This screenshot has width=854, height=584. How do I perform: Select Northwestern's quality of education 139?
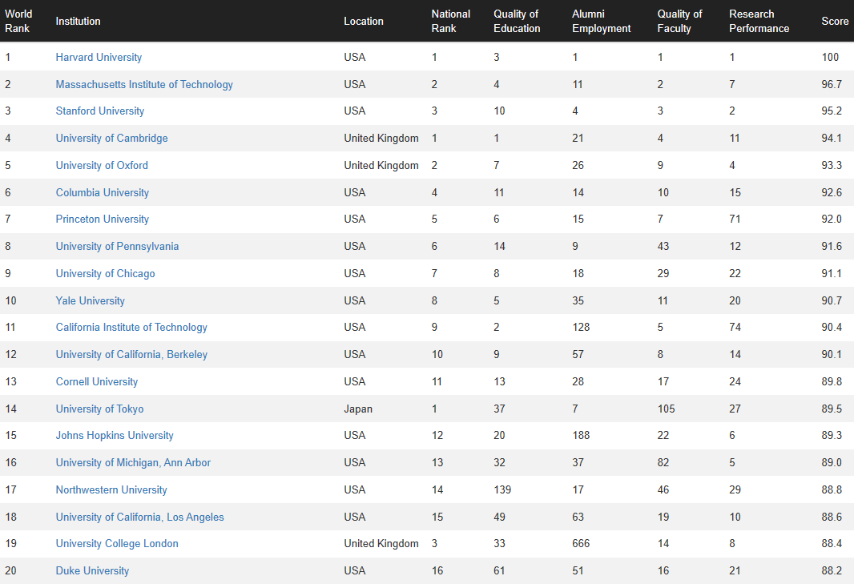tap(502, 489)
